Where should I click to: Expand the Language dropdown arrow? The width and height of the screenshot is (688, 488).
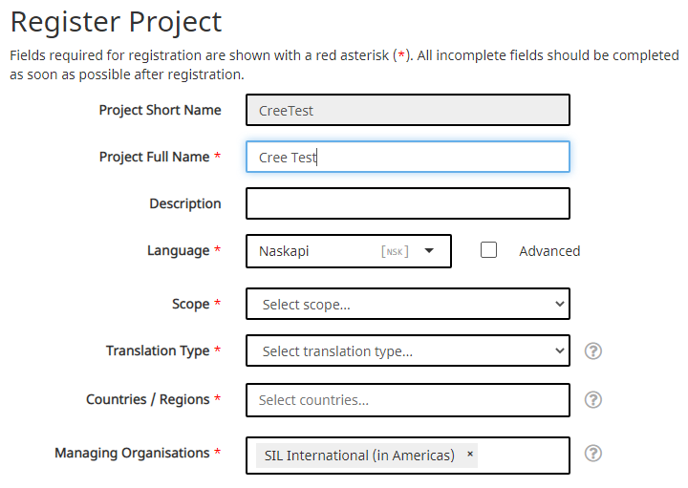[430, 251]
